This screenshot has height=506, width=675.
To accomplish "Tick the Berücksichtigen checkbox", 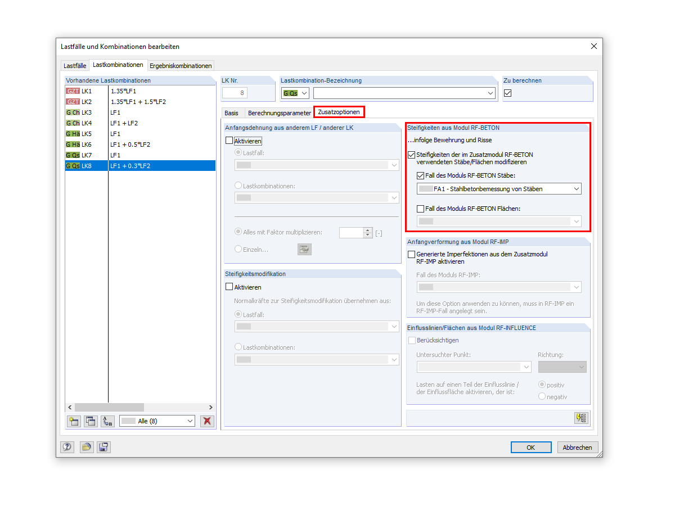I will (411, 340).
